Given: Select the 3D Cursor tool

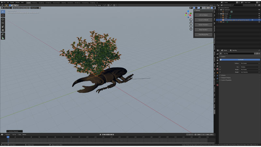Looking at the screenshot, I should (3, 15).
